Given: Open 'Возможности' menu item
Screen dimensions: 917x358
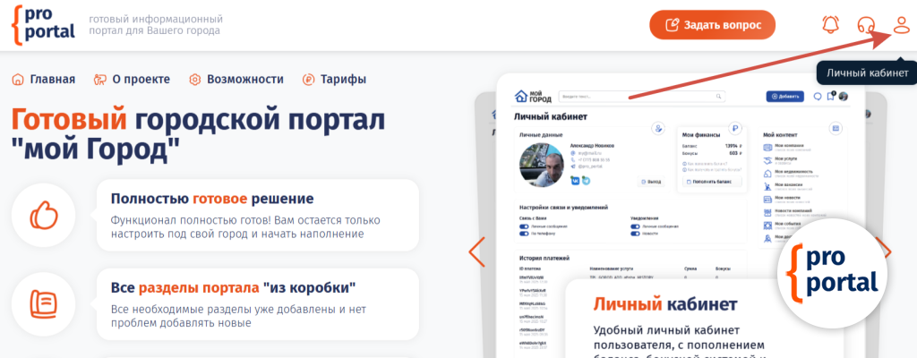Looking at the screenshot, I should click(x=236, y=79).
